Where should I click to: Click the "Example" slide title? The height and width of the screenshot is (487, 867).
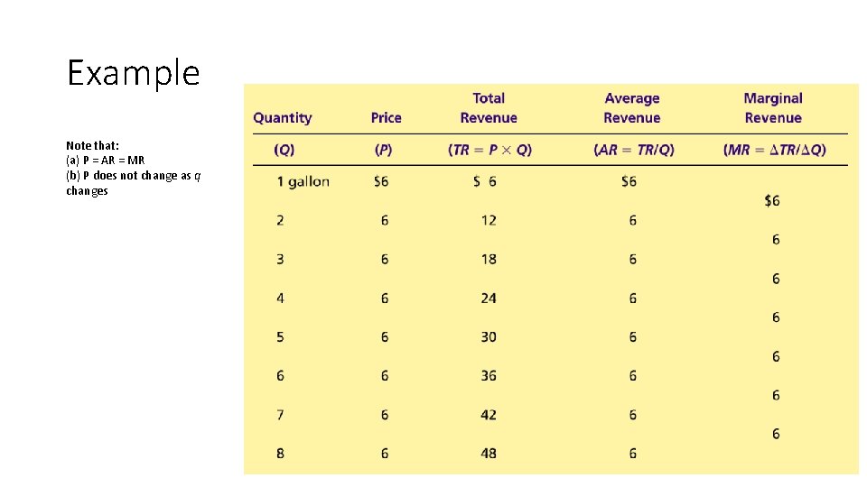(133, 72)
